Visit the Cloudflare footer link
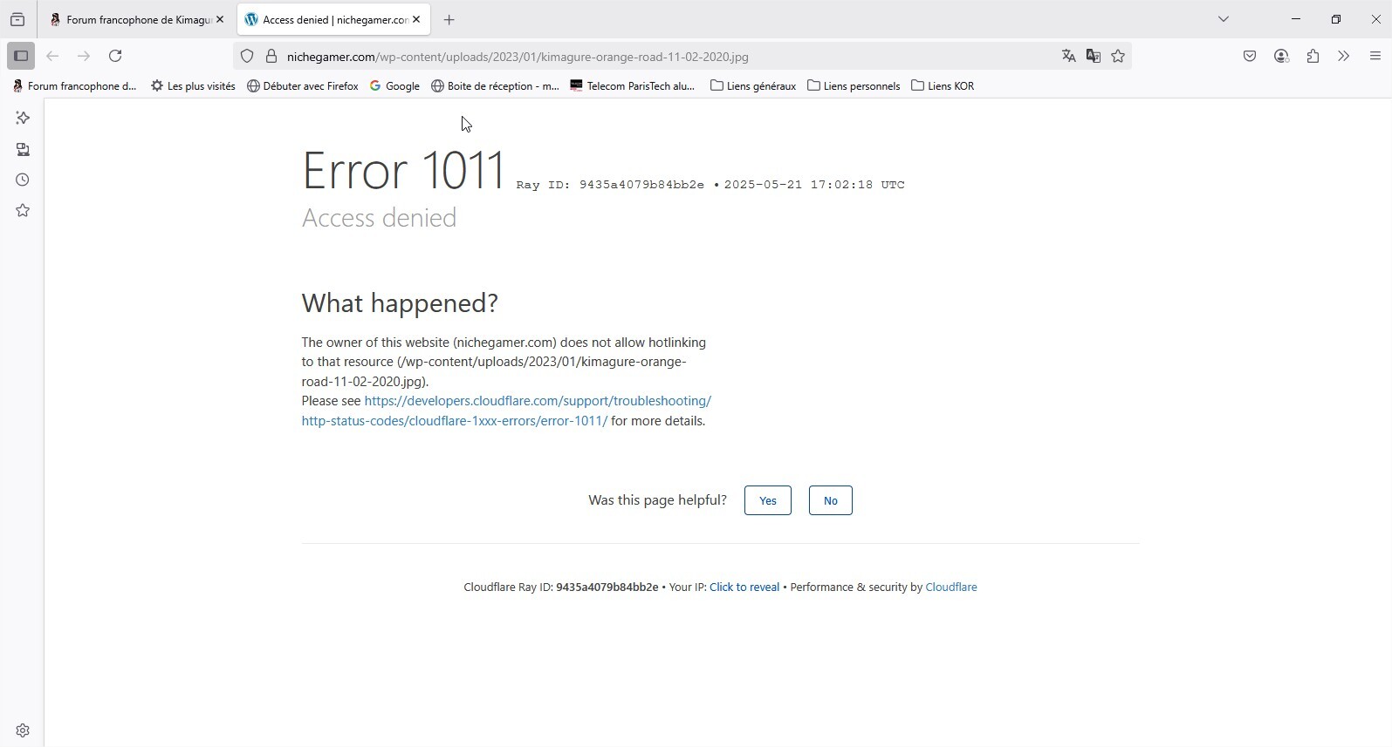This screenshot has width=1392, height=747. [950, 587]
